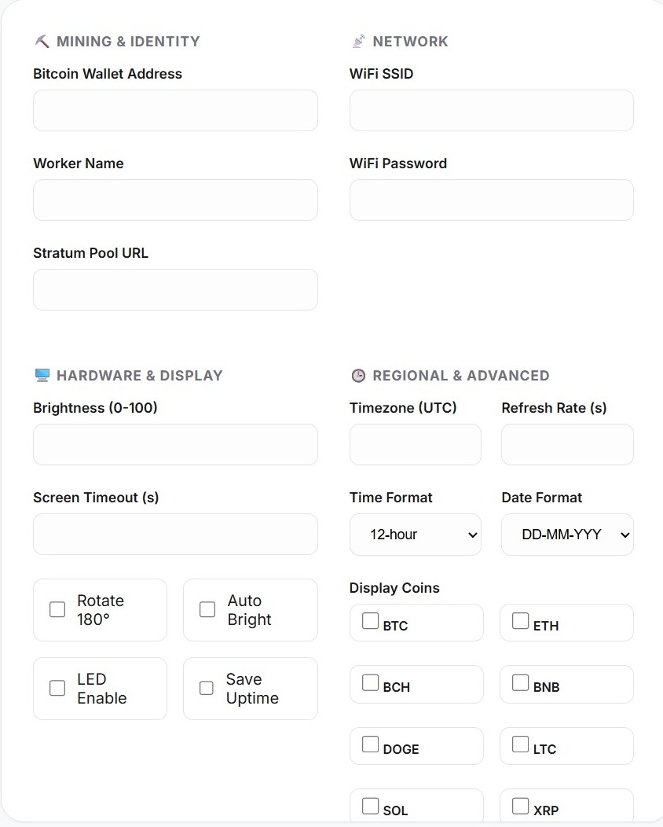This screenshot has height=827, width=663.
Task: Enable Auto Bright
Action: (x=207, y=609)
